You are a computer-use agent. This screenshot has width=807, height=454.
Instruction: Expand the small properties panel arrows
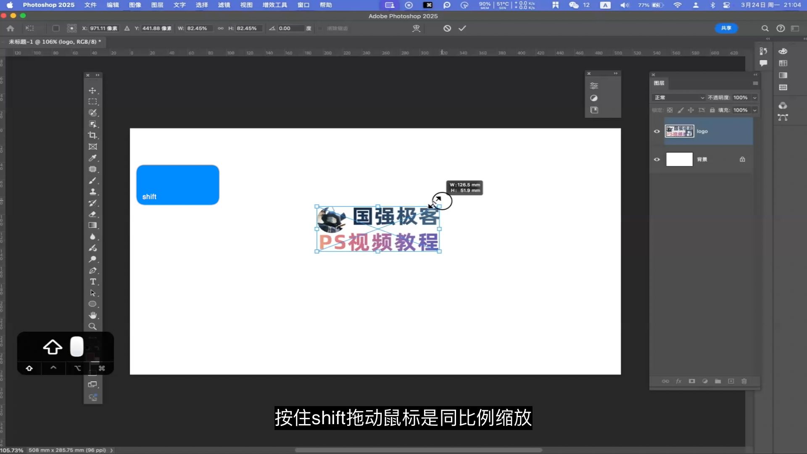click(615, 74)
